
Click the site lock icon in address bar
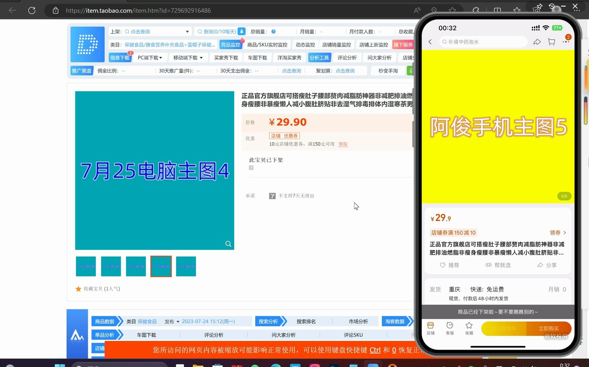(x=56, y=11)
